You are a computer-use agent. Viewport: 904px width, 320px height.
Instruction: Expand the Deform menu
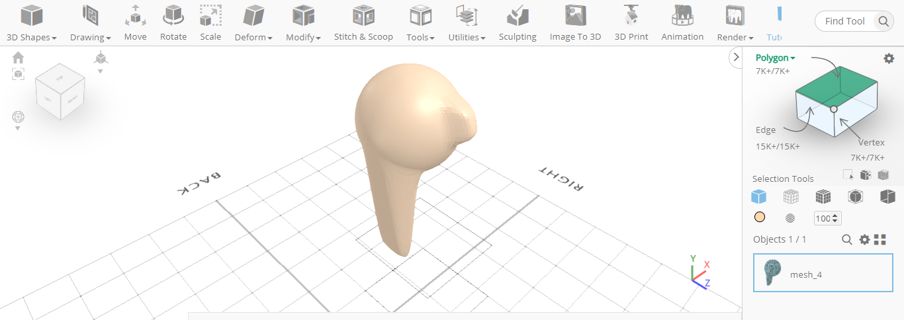coord(253,23)
